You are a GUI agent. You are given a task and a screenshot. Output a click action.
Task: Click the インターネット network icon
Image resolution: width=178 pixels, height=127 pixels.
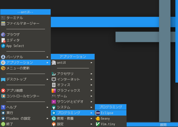point(54,79)
